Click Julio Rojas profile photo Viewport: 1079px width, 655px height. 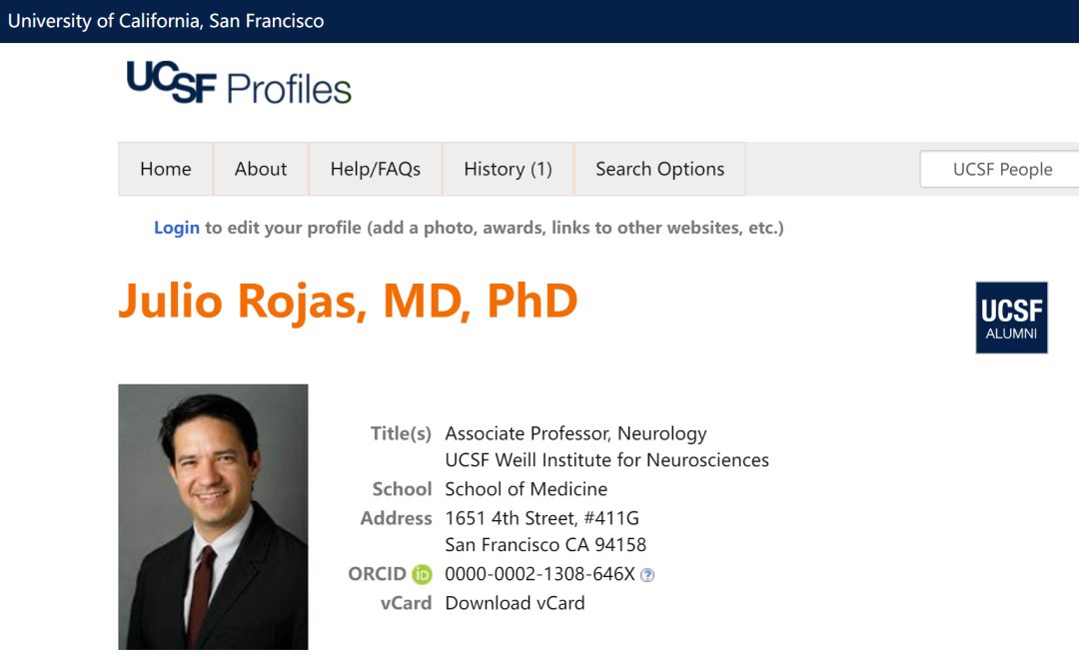213,516
